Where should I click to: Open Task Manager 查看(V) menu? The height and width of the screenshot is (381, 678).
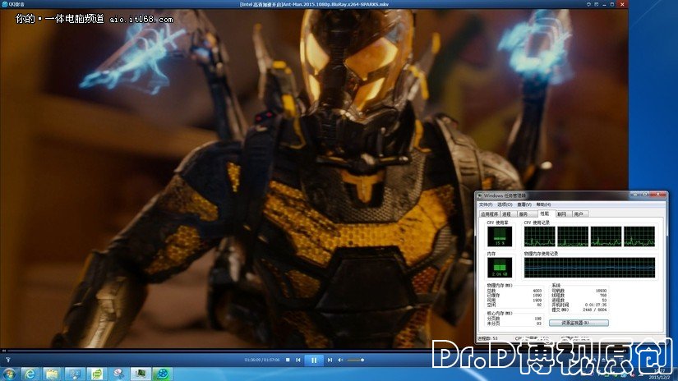(x=524, y=204)
